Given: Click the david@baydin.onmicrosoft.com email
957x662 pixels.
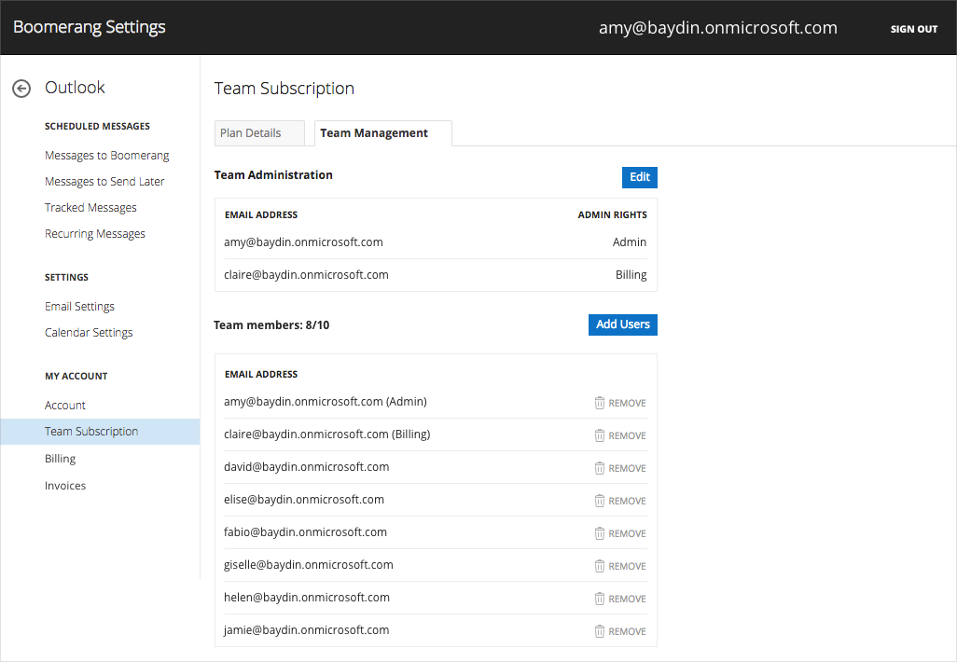Looking at the screenshot, I should (x=306, y=467).
